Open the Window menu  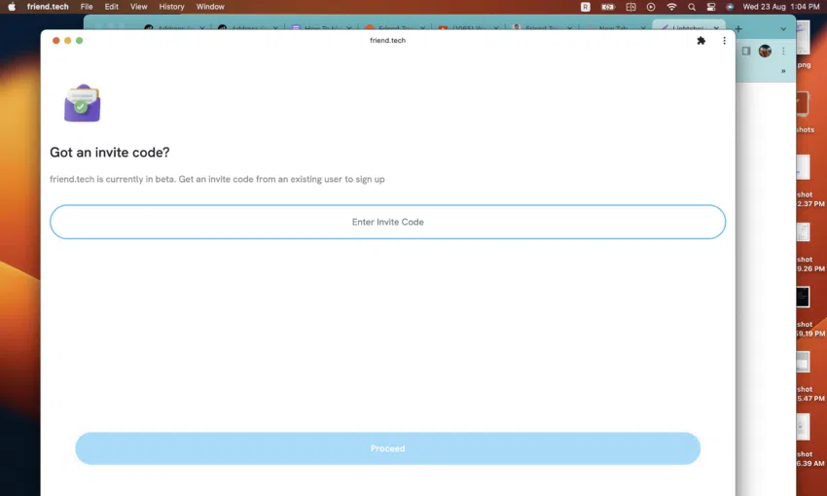210,7
